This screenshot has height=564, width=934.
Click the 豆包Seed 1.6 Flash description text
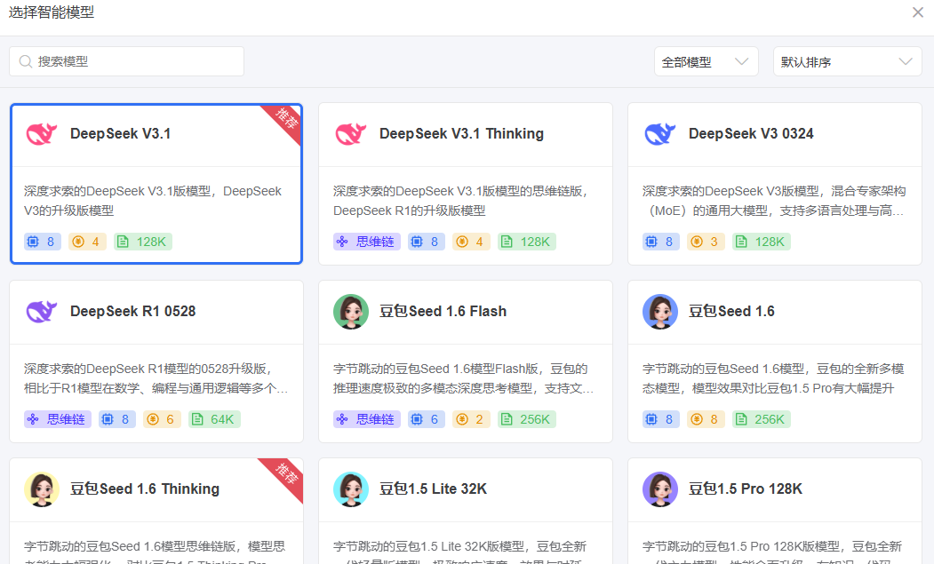tap(463, 378)
